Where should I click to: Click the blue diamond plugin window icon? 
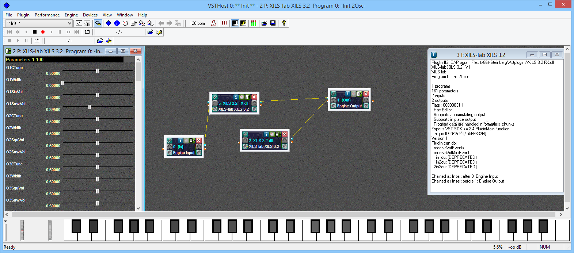(109, 23)
